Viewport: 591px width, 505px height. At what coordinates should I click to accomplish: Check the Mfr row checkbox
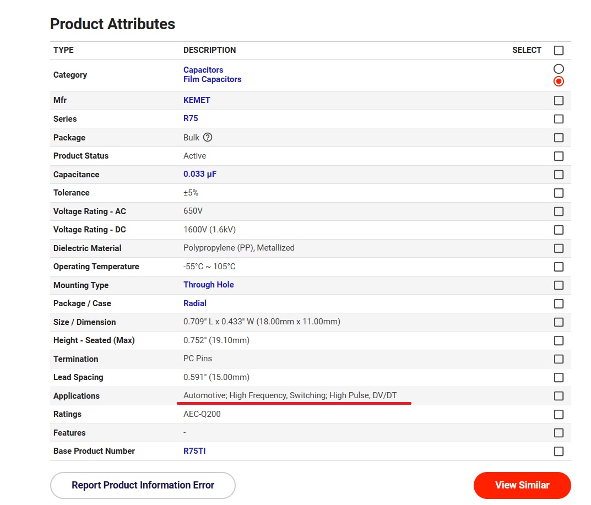coord(559,100)
